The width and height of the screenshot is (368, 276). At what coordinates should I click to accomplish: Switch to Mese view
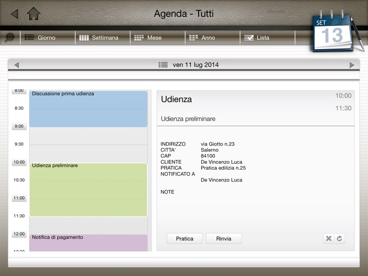coord(158,38)
